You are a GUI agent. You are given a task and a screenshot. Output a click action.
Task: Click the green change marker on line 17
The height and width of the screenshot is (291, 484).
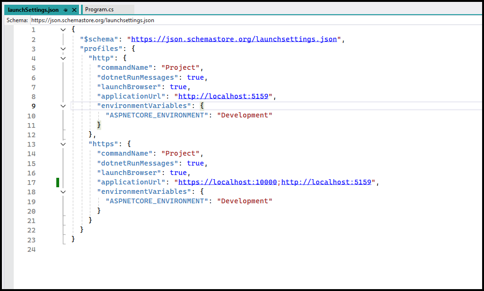pyautogui.click(x=58, y=182)
